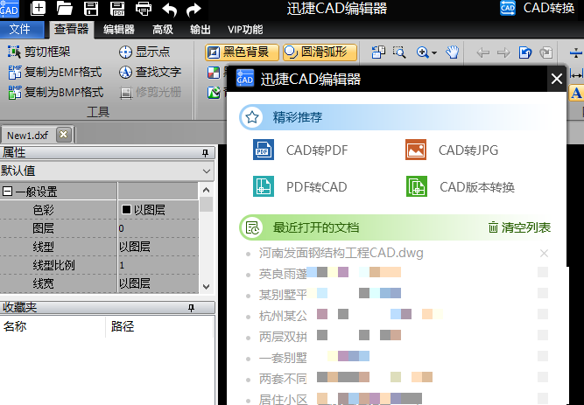Click the 名称 column header
The height and width of the screenshot is (405, 584).
[x=53, y=326]
